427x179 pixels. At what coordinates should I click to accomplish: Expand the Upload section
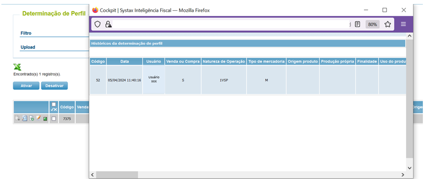[x=28, y=47]
